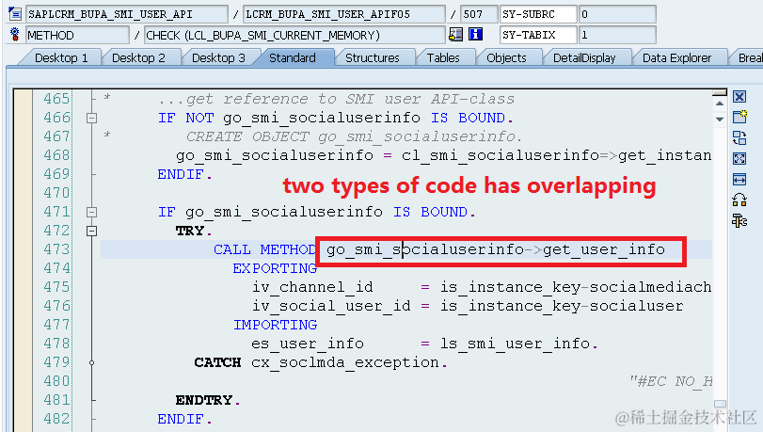Click the program document icon beside SAPLCRM_BUPA_SMI_USER_API
The height and width of the screenshot is (432, 763).
point(15,13)
